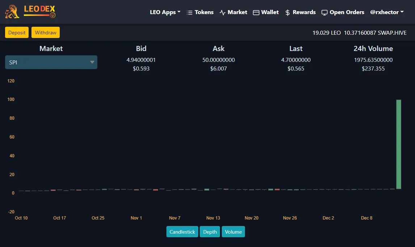
Task: Click the last price 4.70000000
Action: coord(296,60)
